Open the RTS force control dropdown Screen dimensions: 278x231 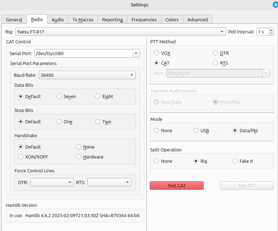point(109,182)
